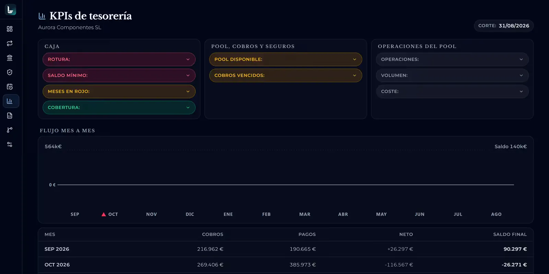This screenshot has height=274, width=549.
Task: Open the bank building icon in sidebar
Action: coord(10,58)
